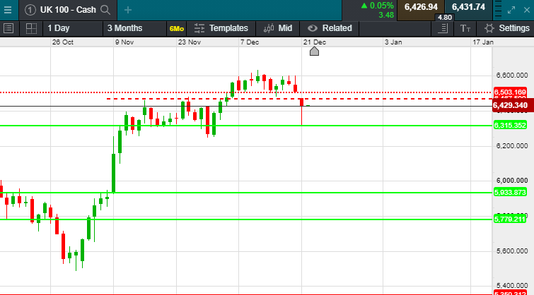Select the 6,315.352 green level label
The width and height of the screenshot is (534, 295).
[510, 126]
